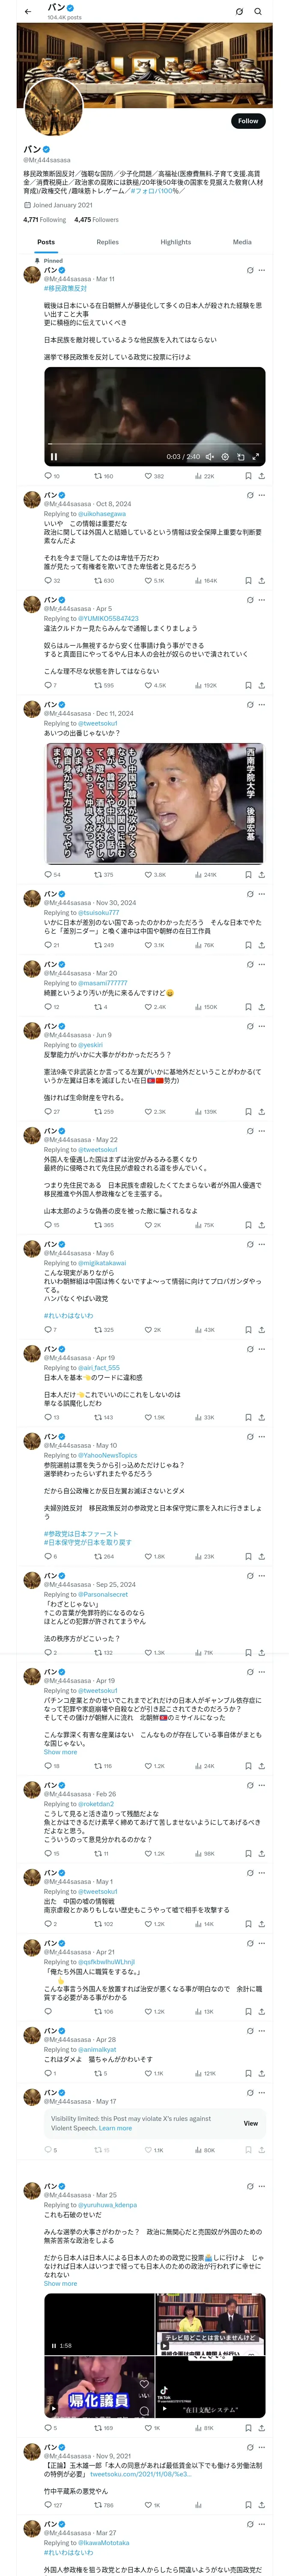289x2576 pixels.
Task: Go back using the top arrow
Action: 28,12
